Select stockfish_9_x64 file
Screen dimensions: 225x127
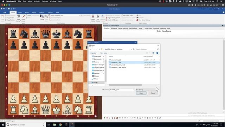[116, 62]
